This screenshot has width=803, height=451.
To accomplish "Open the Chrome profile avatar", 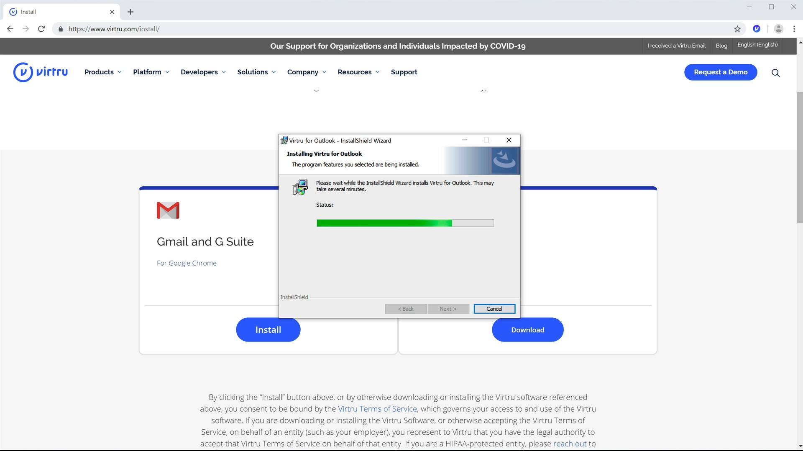I will [x=778, y=29].
